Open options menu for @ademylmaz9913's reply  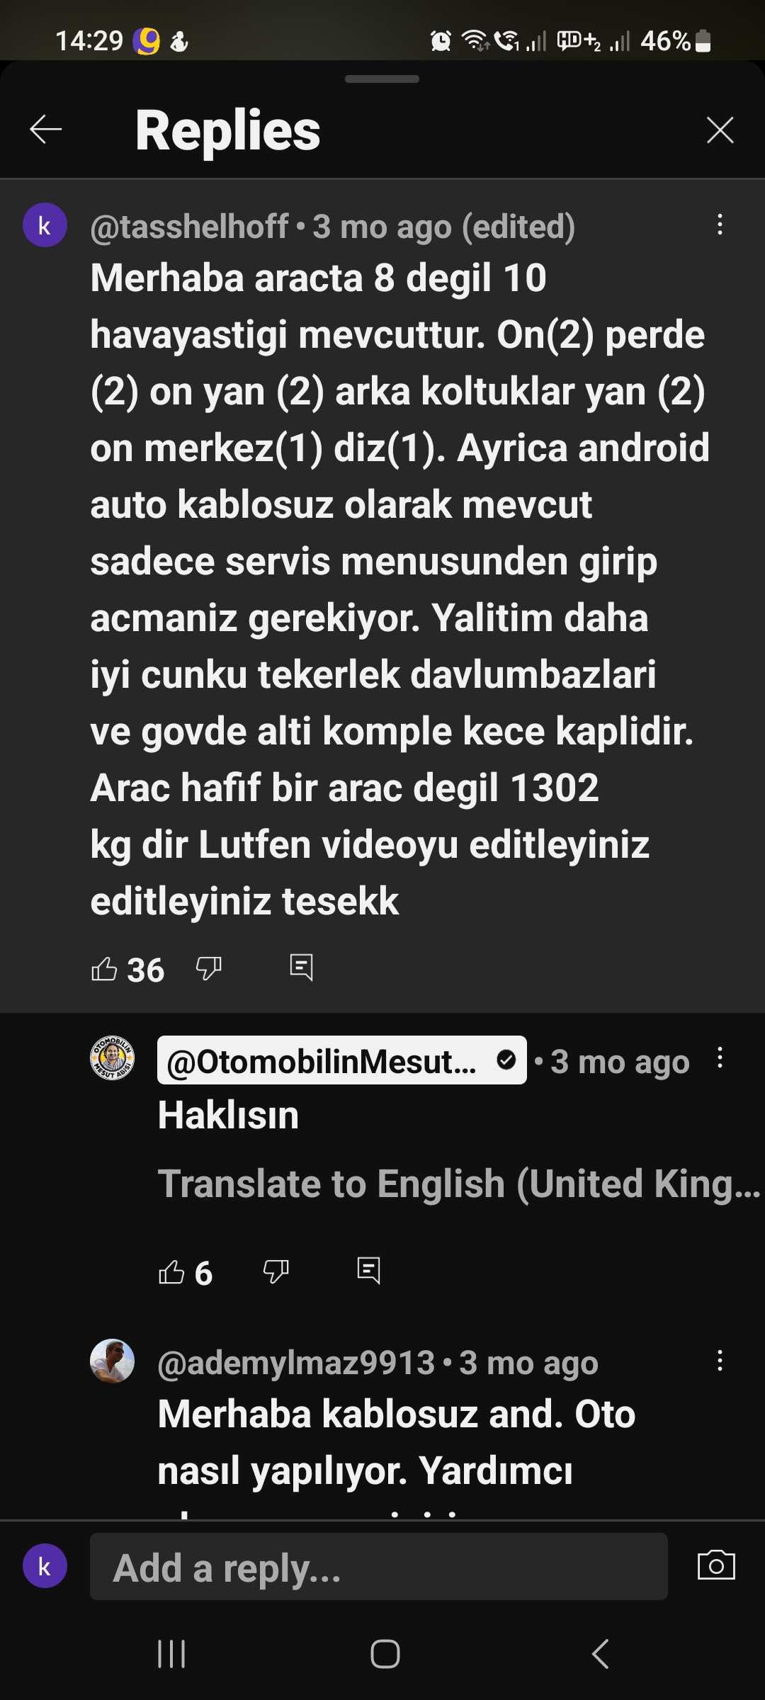pos(720,1360)
